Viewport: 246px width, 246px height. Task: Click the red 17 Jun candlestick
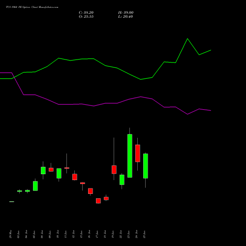tap(98, 201)
